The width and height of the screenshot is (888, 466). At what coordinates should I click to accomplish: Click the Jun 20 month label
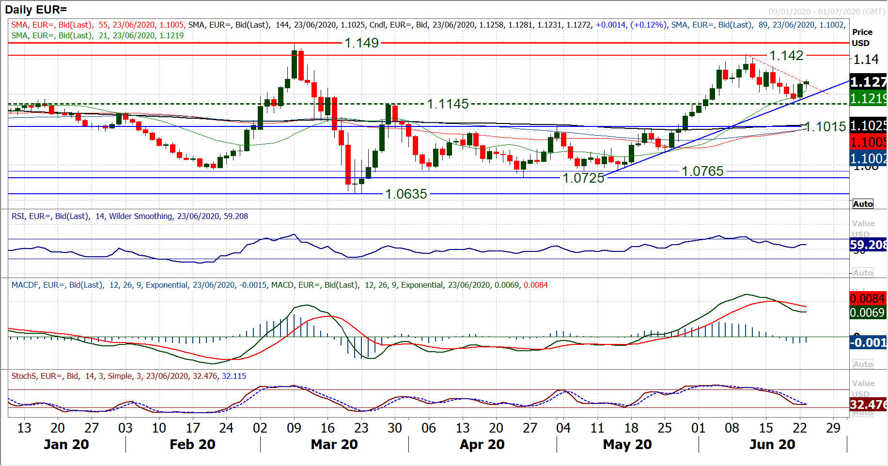(772, 444)
